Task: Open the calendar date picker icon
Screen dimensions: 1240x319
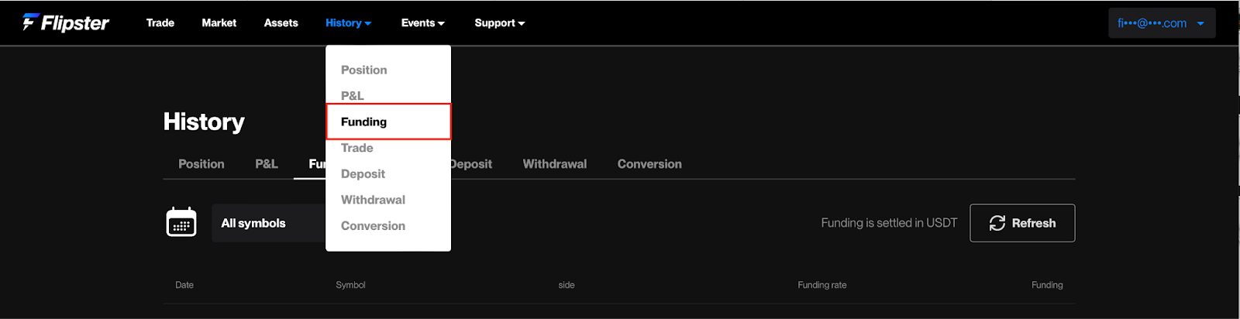Action: coord(181,222)
